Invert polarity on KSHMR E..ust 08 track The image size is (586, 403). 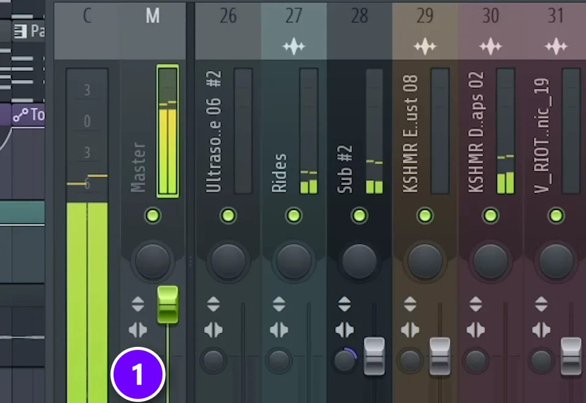(410, 304)
